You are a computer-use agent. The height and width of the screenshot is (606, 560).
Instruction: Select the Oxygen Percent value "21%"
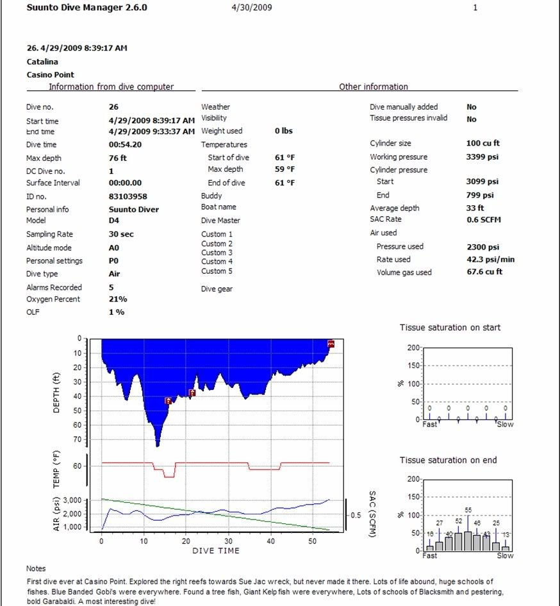click(x=118, y=299)
